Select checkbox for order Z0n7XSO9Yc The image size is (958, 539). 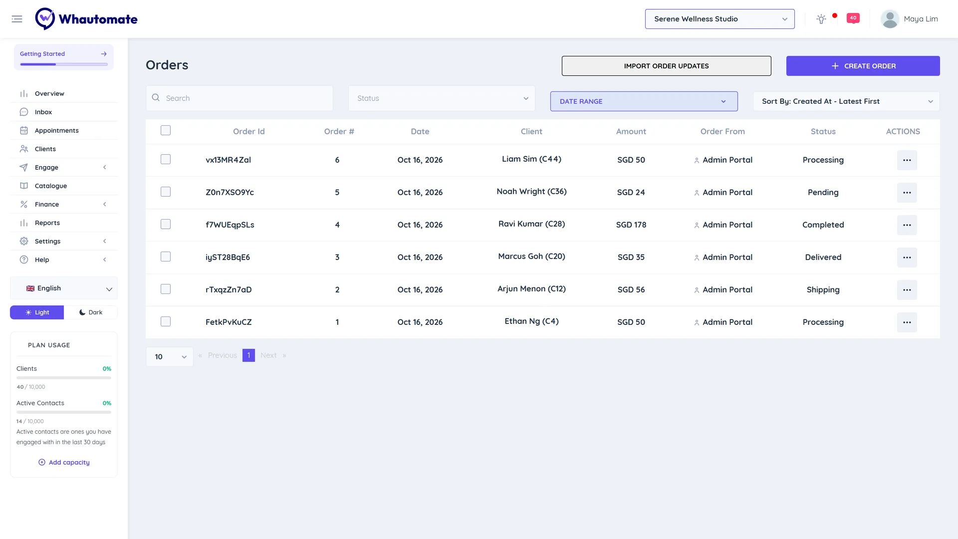coord(166,192)
